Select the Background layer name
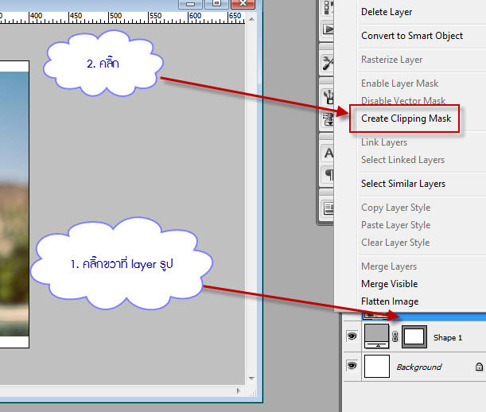This screenshot has height=412, width=486. (418, 367)
